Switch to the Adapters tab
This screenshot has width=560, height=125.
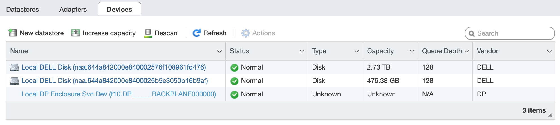coord(73,10)
